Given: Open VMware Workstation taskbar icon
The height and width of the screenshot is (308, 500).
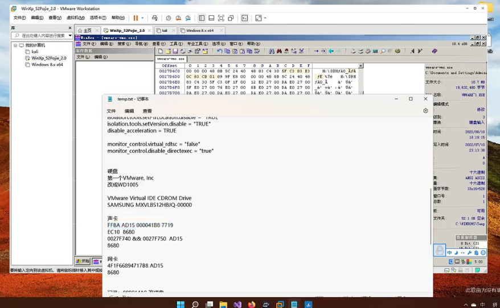Looking at the screenshot, I should tap(280, 304).
